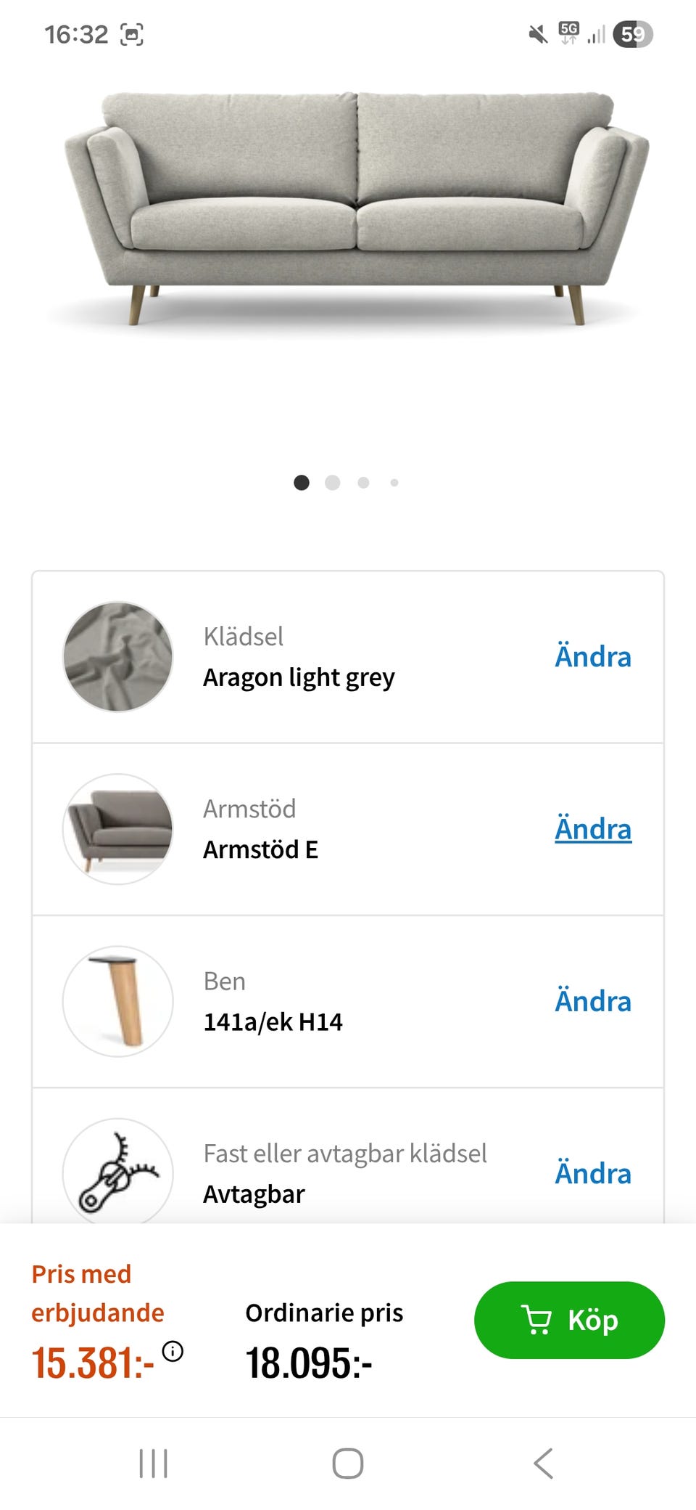
Task: Click Ändra link for Armstöd
Action: [592, 829]
